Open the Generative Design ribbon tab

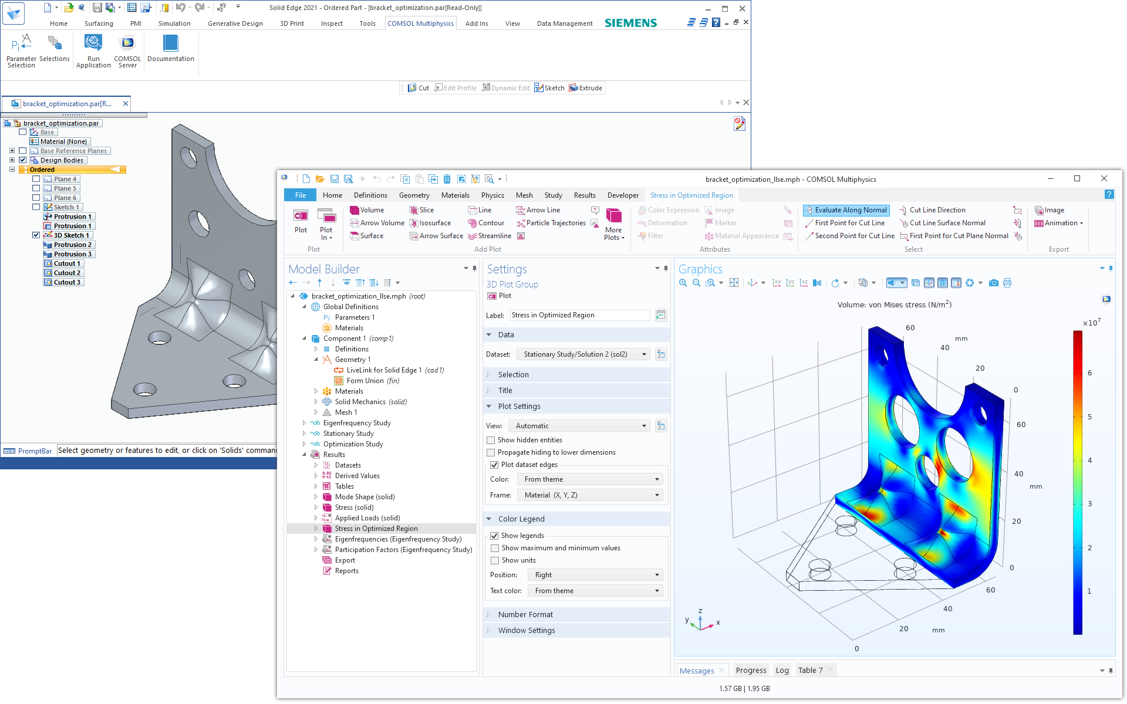pos(235,23)
